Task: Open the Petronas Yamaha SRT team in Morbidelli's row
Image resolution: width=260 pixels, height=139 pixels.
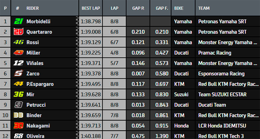Action: point(222,21)
